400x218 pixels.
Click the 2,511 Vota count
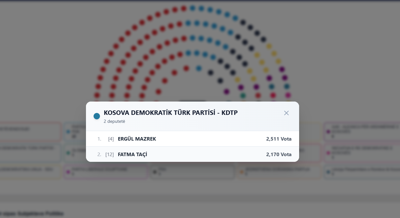(x=279, y=139)
